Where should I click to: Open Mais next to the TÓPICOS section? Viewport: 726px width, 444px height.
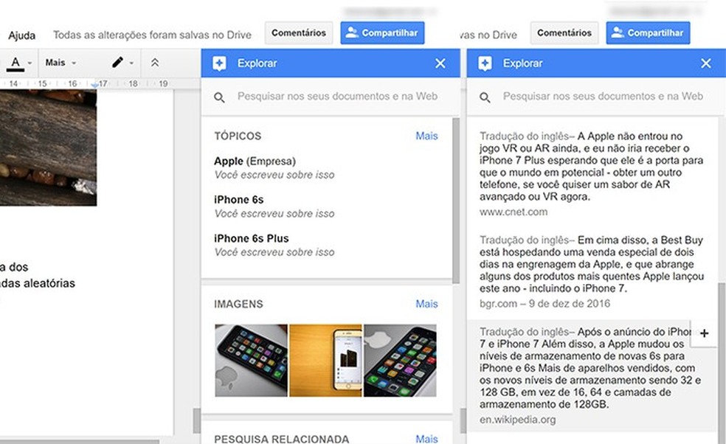click(x=426, y=136)
